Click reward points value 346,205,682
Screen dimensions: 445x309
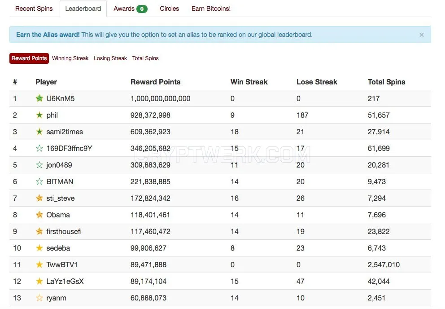point(150,148)
